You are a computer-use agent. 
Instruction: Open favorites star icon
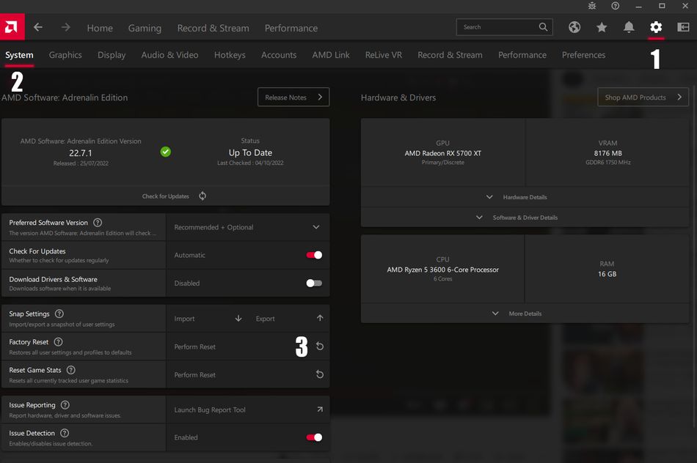602,28
